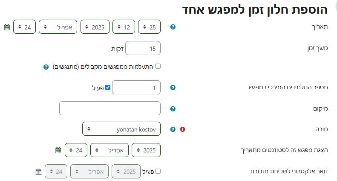Click calendar icon in reminder email row
Viewport: 337px width, 181px height.
(x=38, y=172)
